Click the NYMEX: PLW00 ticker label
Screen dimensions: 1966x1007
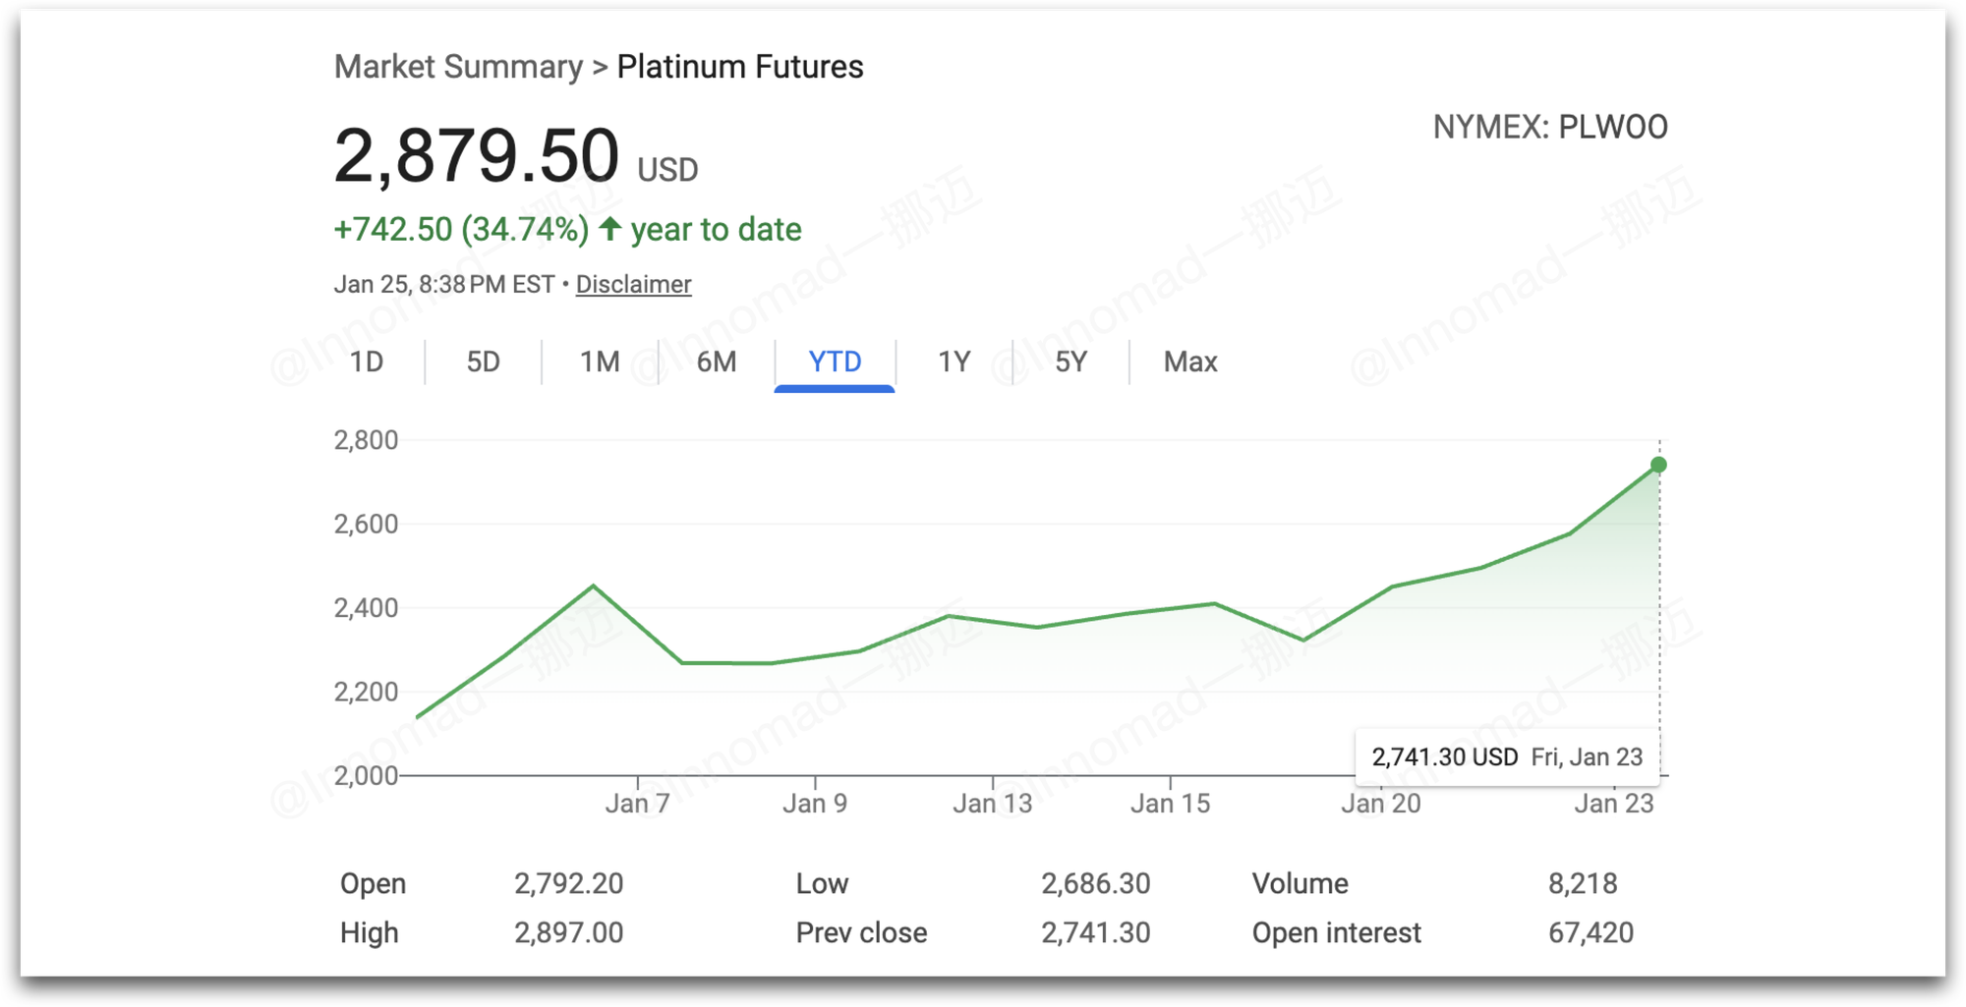pyautogui.click(x=1549, y=128)
